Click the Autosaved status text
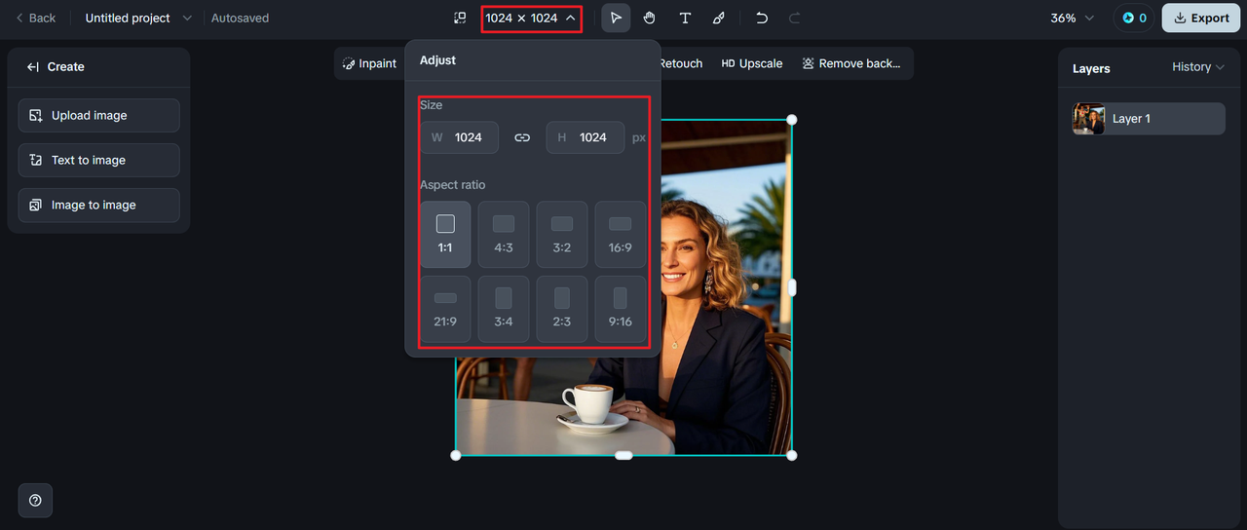Screen dimensions: 1247x530 pos(240,18)
